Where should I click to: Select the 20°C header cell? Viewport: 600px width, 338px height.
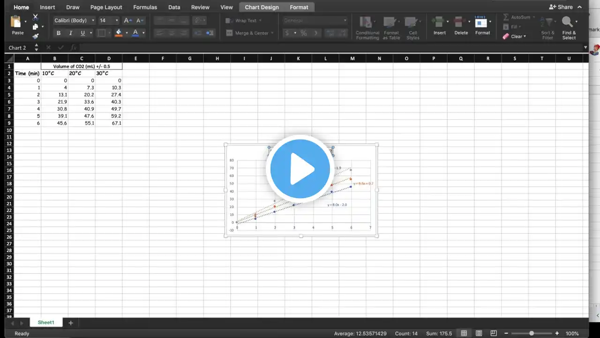[82, 73]
